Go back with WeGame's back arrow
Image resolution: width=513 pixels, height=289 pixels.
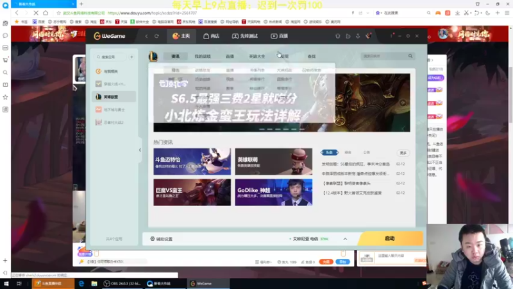click(x=146, y=36)
